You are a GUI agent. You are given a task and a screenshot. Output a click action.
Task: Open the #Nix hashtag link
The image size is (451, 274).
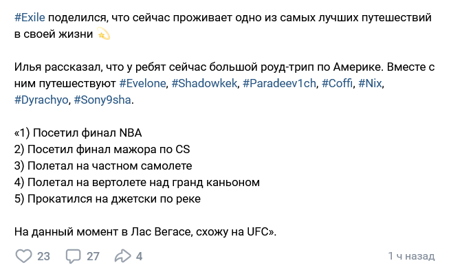(370, 83)
